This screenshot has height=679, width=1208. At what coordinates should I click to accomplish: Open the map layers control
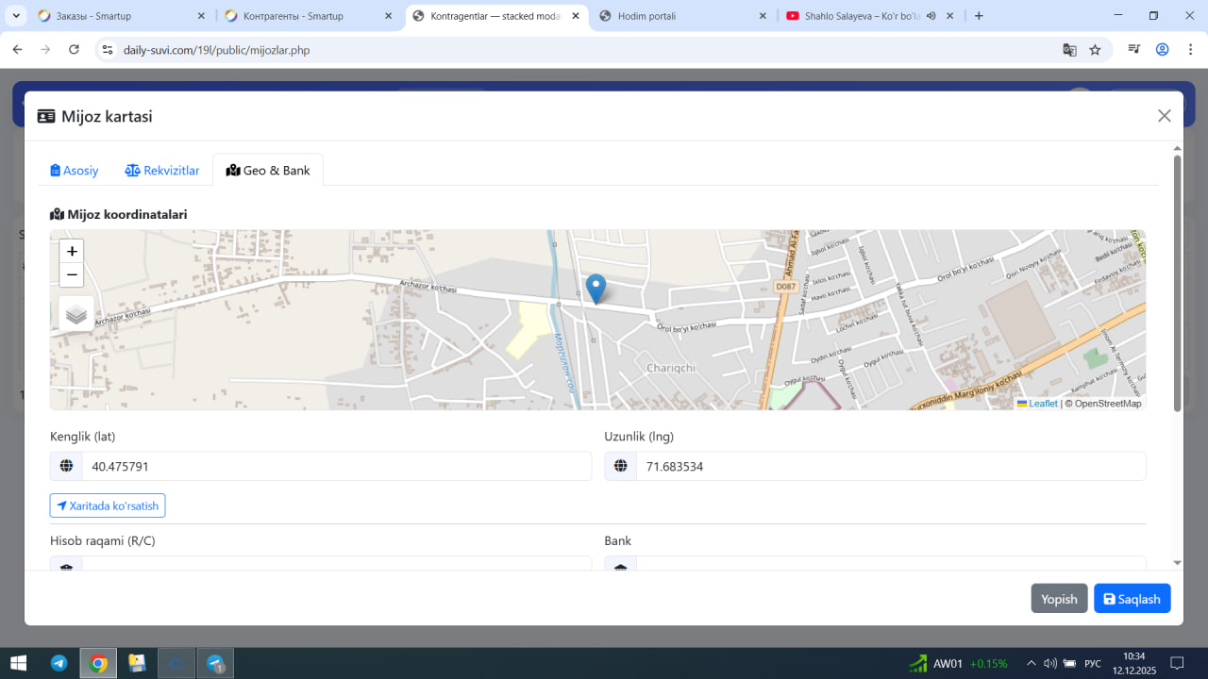point(76,314)
